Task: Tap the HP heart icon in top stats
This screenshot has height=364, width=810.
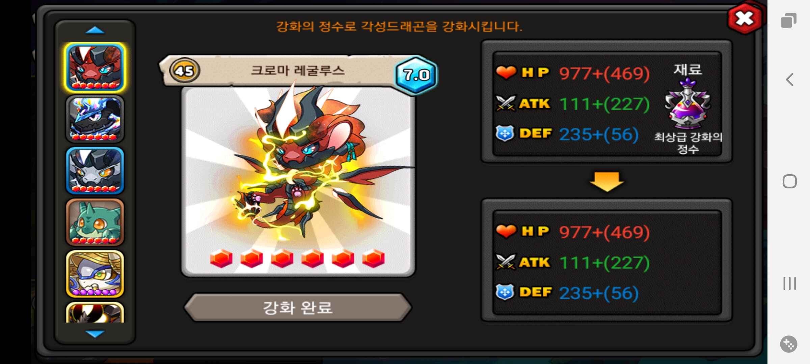Action: pyautogui.click(x=506, y=72)
